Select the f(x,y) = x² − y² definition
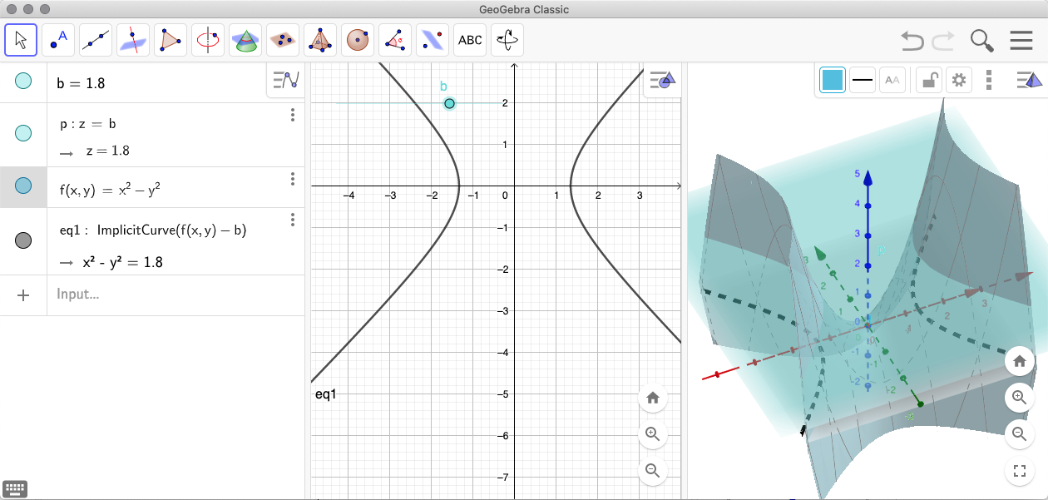Screen dimensions: 1048x500 coord(110,189)
